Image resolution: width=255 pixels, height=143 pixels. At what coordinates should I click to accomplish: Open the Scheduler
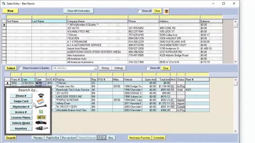click(159, 138)
